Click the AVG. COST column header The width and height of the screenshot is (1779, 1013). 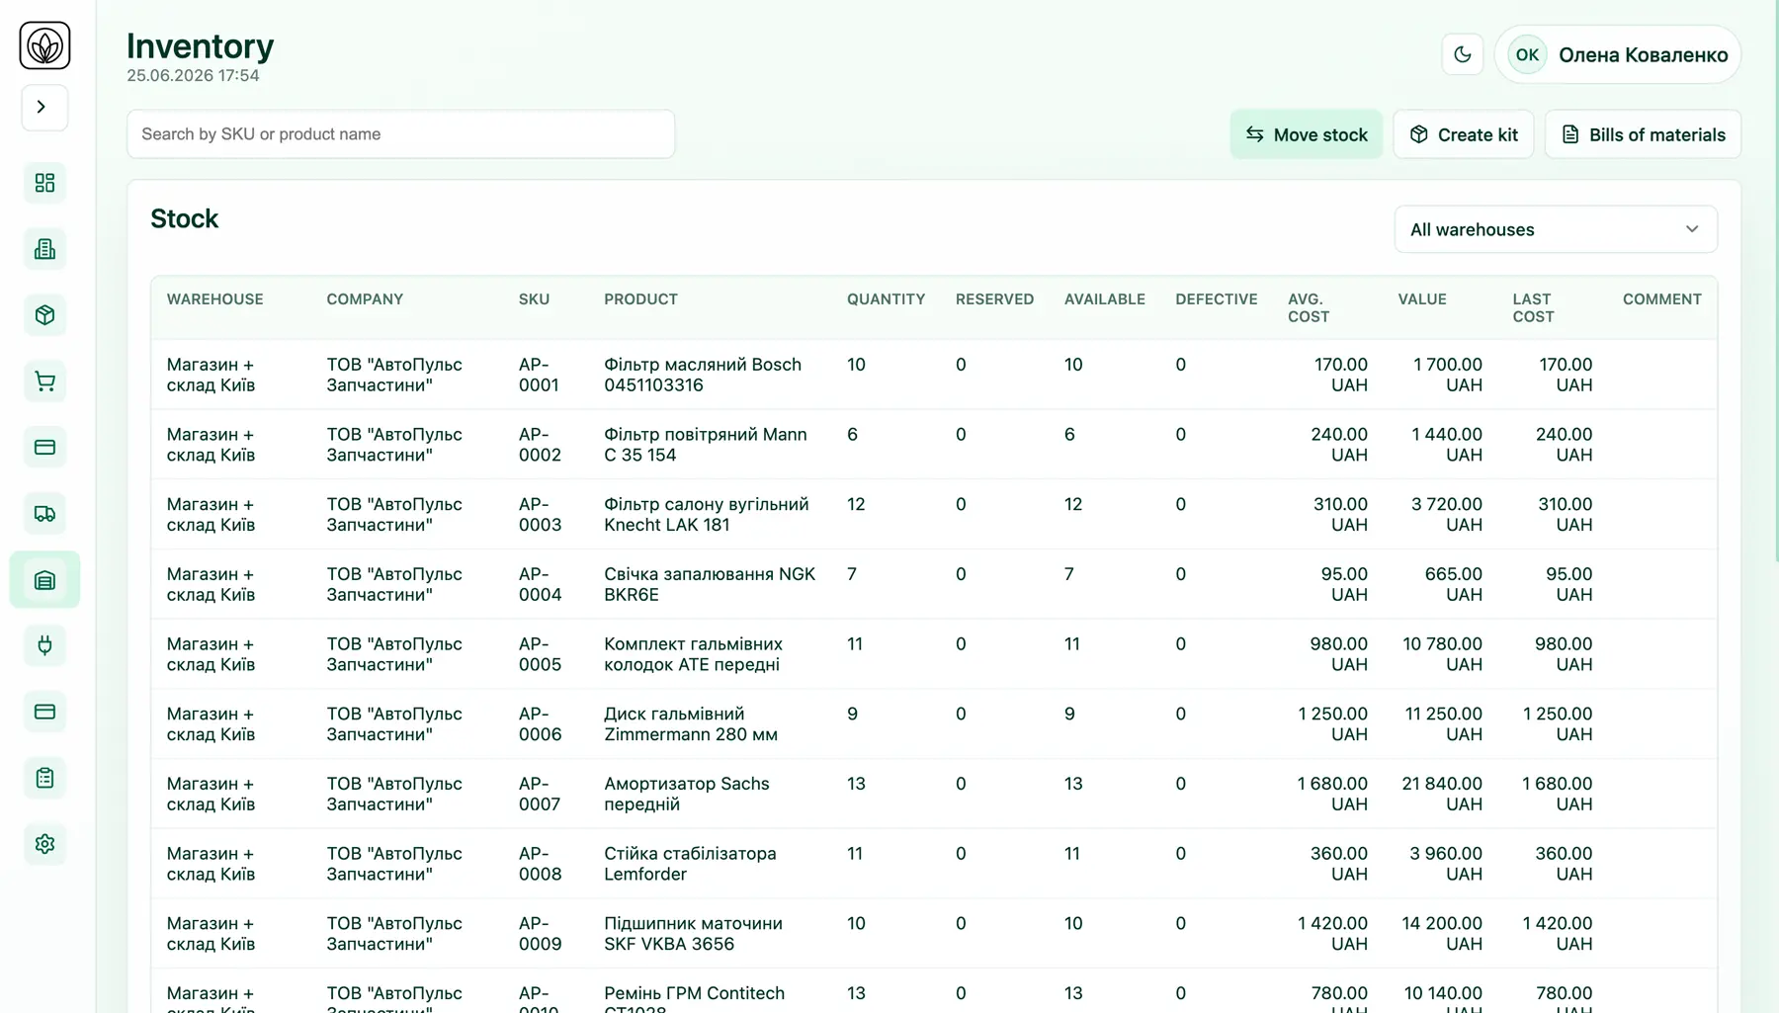click(1308, 307)
